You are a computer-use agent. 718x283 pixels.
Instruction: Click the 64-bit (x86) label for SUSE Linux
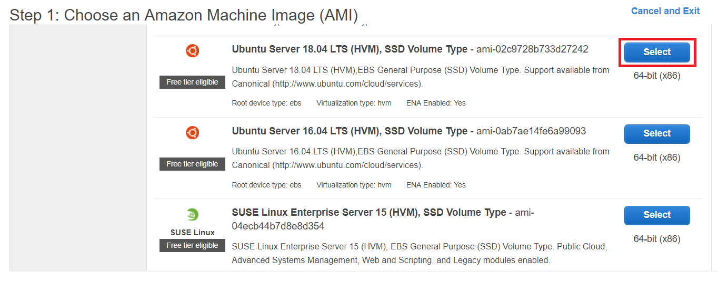[657, 239]
